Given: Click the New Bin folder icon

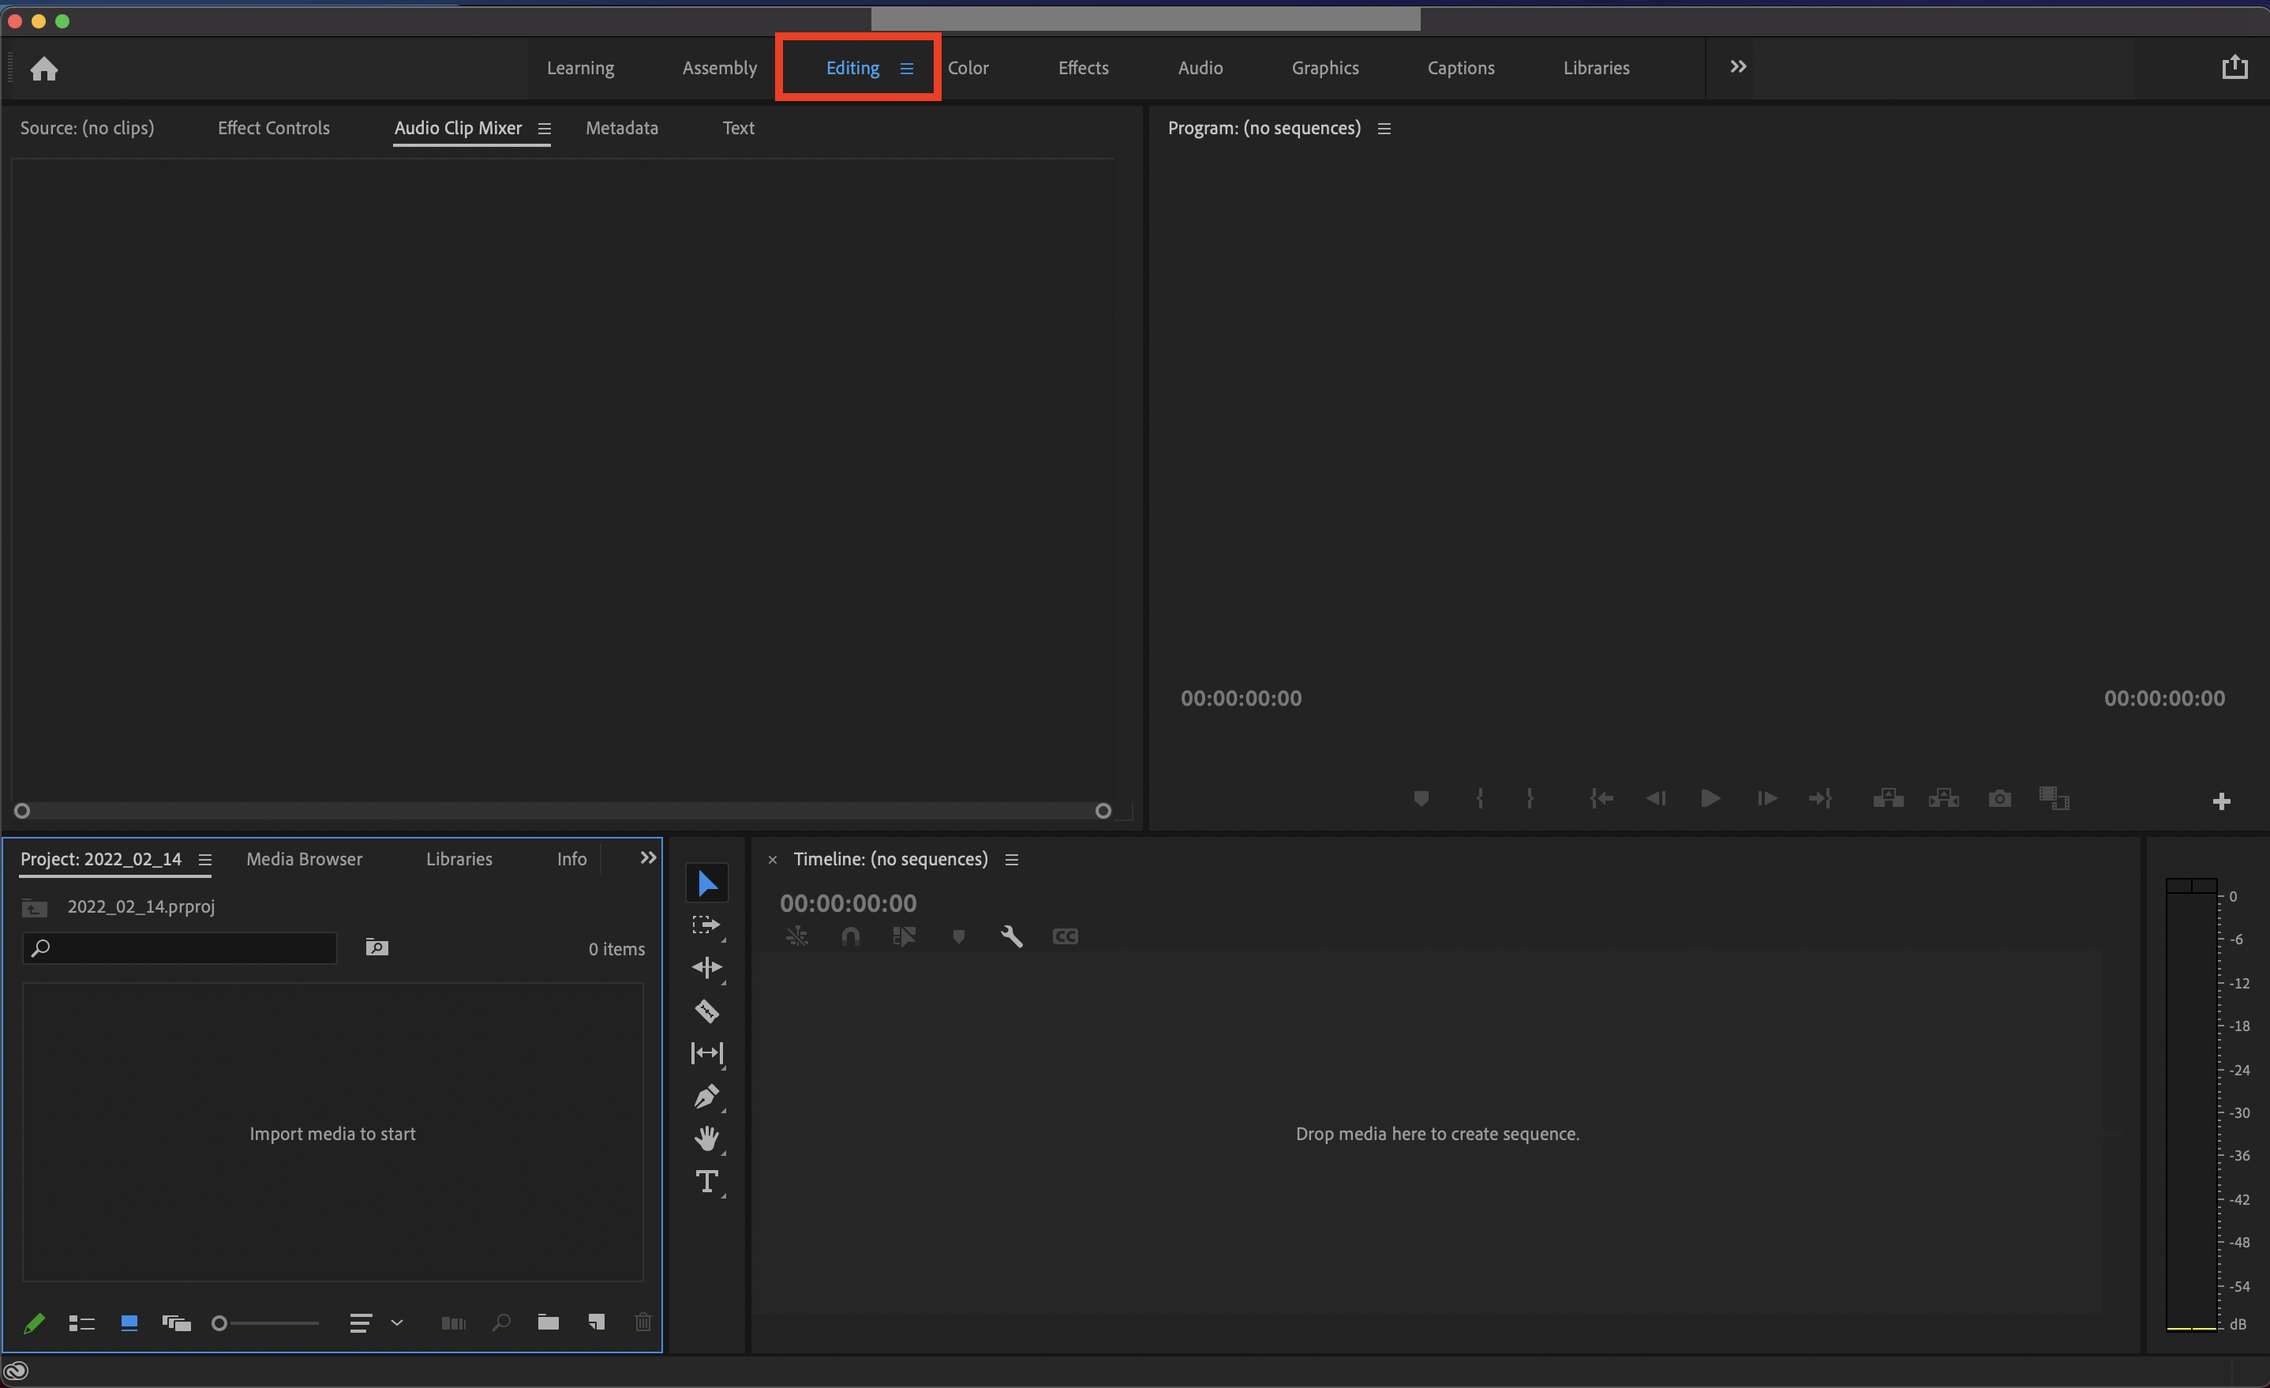Looking at the screenshot, I should point(548,1322).
